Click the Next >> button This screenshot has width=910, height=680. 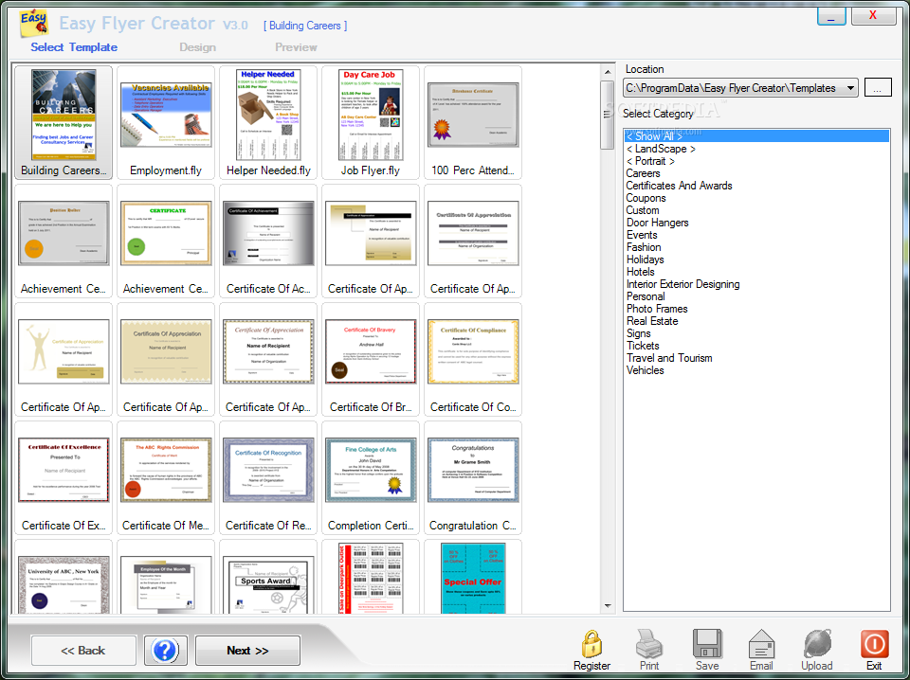247,651
